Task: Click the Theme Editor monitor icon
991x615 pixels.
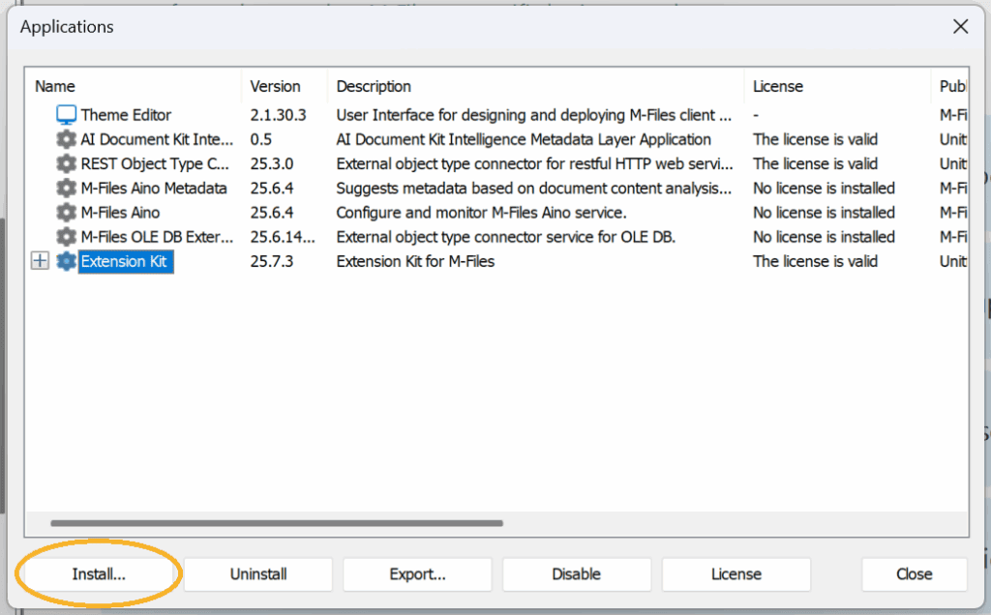Action: tap(66, 115)
